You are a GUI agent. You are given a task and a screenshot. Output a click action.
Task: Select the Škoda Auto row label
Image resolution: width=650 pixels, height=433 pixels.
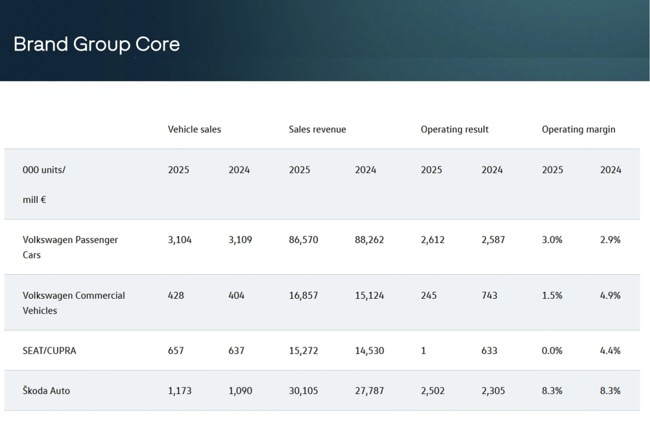click(x=46, y=391)
